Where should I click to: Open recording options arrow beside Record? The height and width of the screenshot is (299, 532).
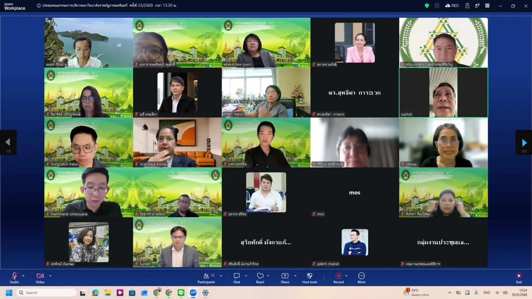[347, 276]
